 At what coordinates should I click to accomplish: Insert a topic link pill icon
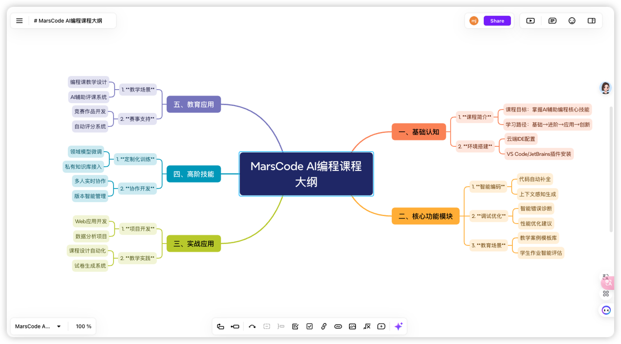click(x=338, y=327)
